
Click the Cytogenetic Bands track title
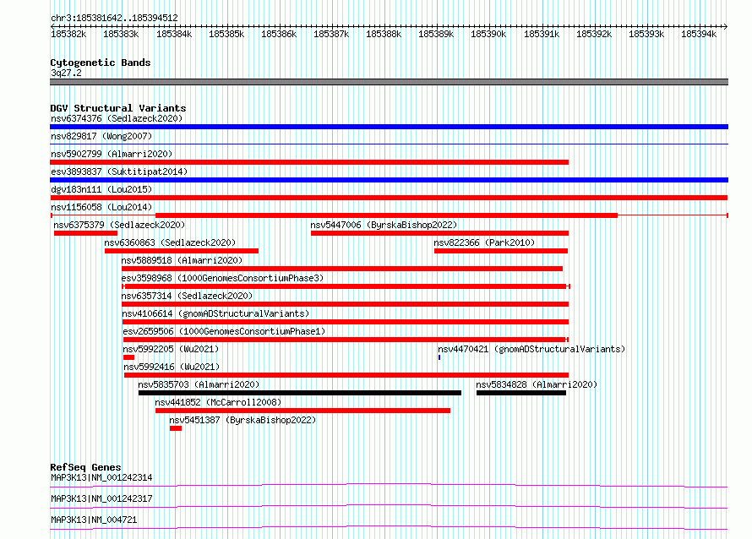[101, 63]
